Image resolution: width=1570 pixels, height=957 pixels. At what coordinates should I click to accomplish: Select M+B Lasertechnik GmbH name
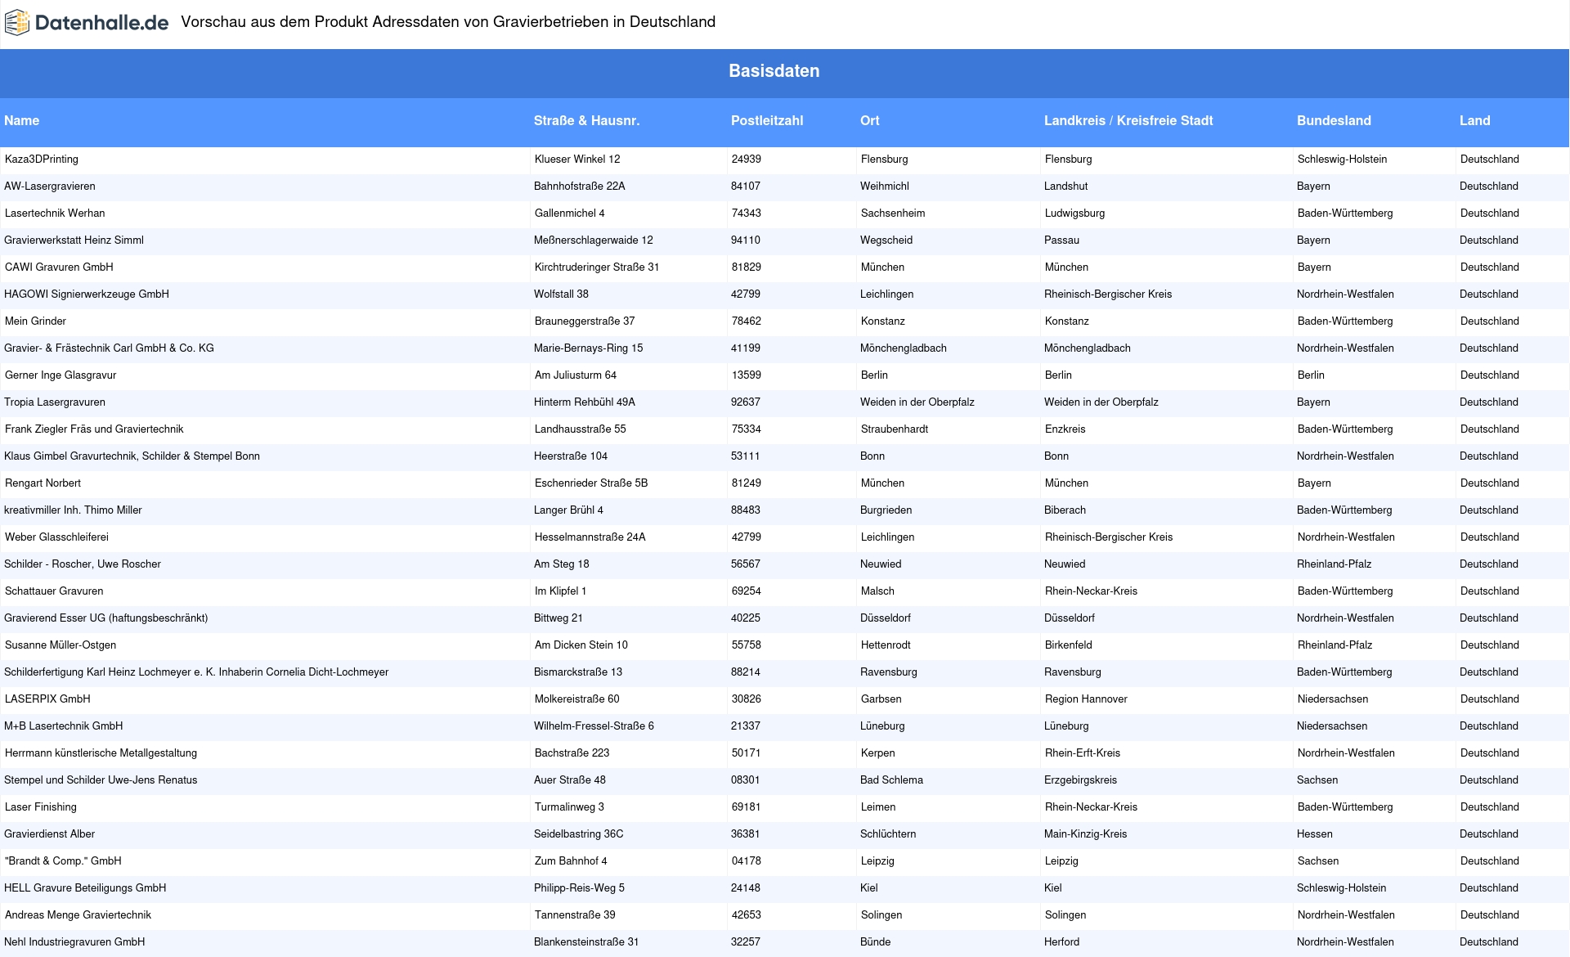click(64, 726)
